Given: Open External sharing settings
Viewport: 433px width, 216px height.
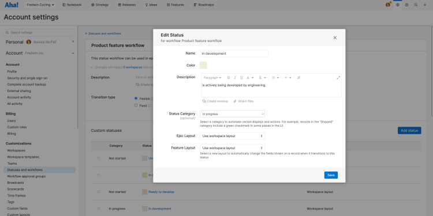Looking at the screenshot, I should pyautogui.click(x=19, y=91).
